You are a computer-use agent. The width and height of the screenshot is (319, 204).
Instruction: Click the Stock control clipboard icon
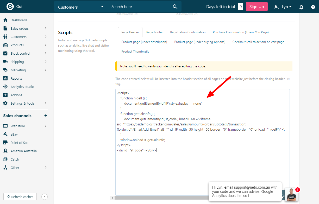[5, 53]
